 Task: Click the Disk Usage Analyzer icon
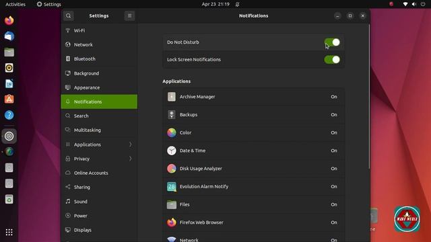[172, 169]
